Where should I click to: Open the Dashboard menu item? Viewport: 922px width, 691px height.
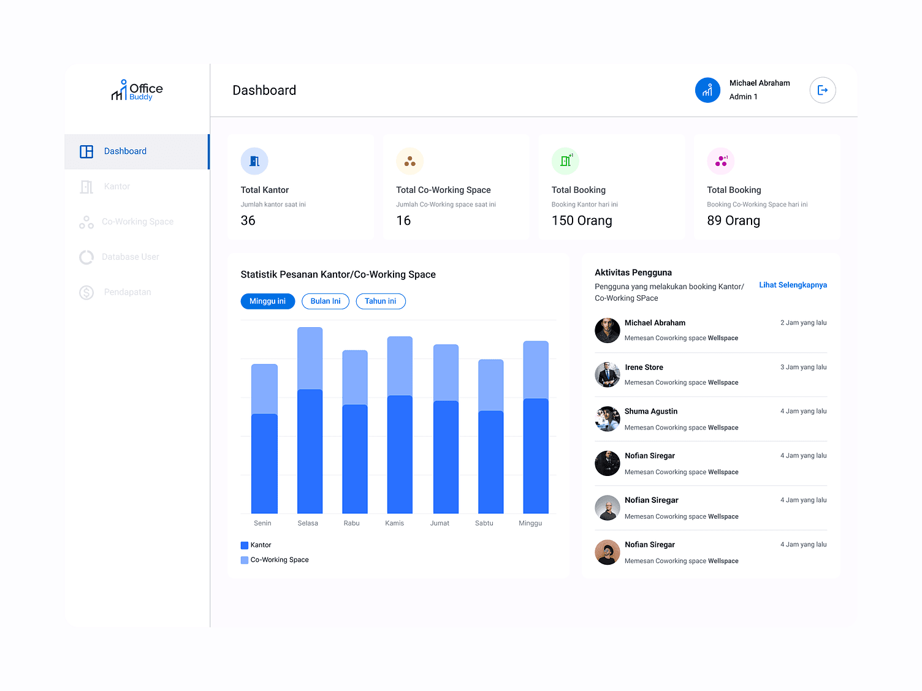(137, 151)
